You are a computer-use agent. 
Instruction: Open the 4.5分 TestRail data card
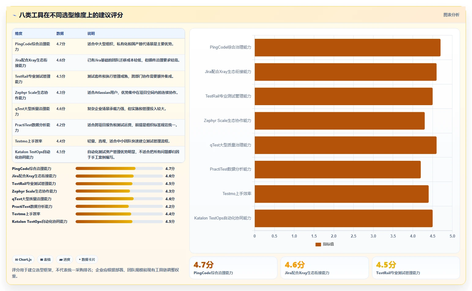pyautogui.click(x=416, y=268)
